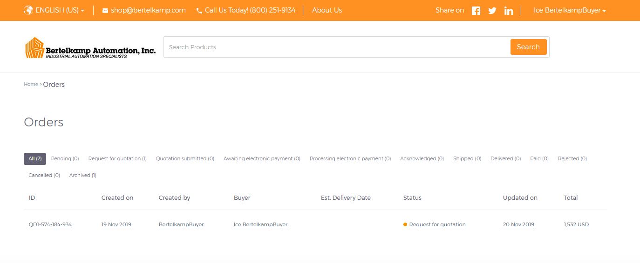Click the LinkedIn share icon
The height and width of the screenshot is (263, 640).
click(509, 10)
